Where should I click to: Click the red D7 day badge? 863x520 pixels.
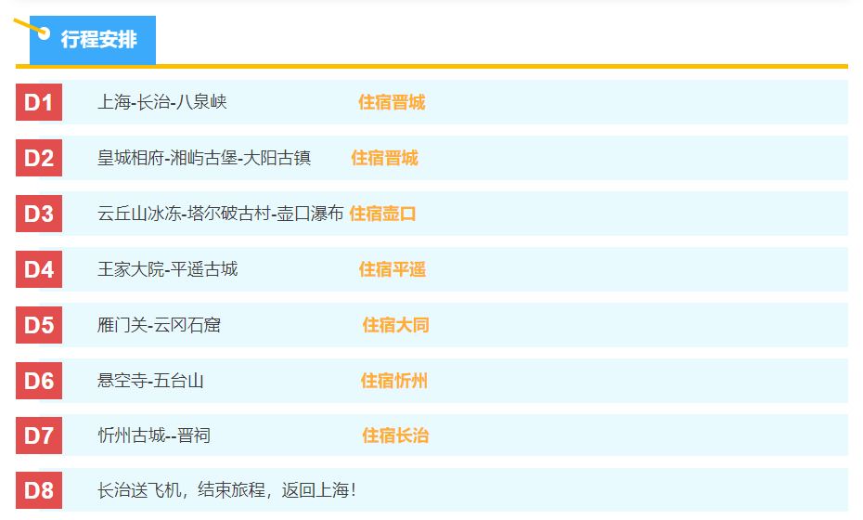point(39,435)
